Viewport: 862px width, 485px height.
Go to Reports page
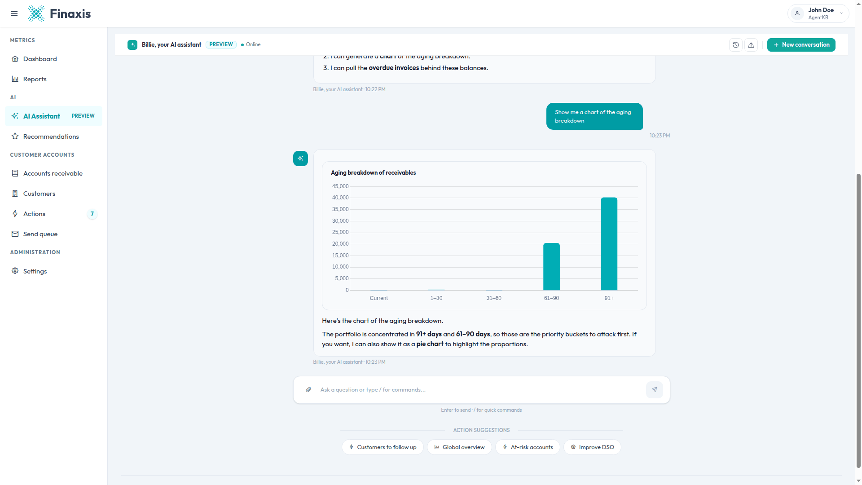53,79
